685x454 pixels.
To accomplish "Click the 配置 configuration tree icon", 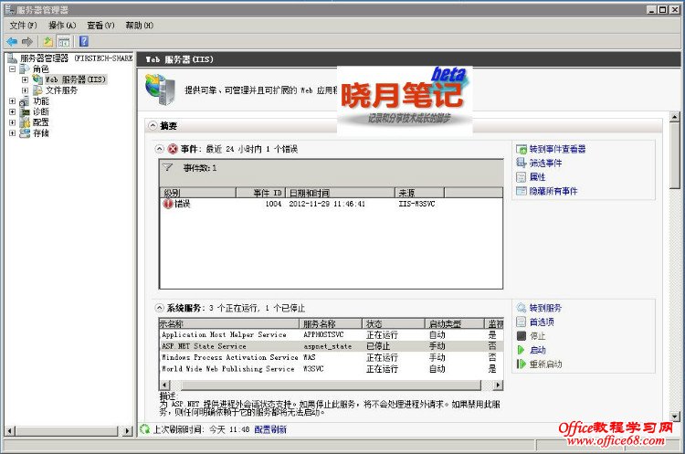I will [26, 122].
